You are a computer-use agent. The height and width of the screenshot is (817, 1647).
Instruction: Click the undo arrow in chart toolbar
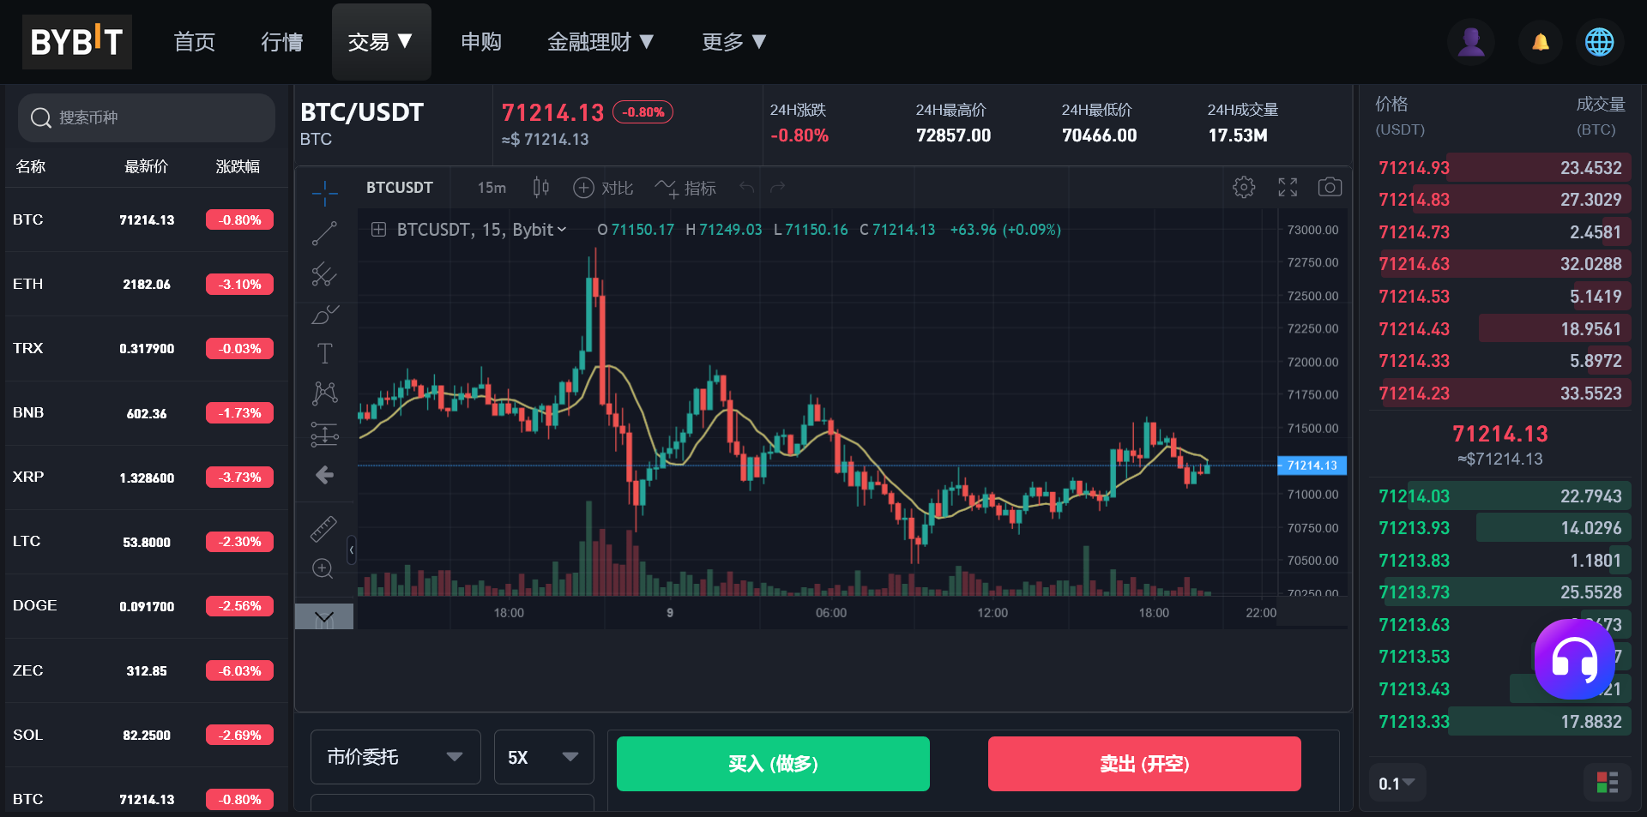pyautogui.click(x=746, y=188)
